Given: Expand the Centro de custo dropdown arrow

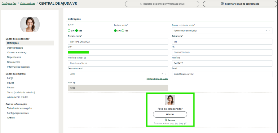Looking at the screenshot, I should pyautogui.click(x=166, y=74).
